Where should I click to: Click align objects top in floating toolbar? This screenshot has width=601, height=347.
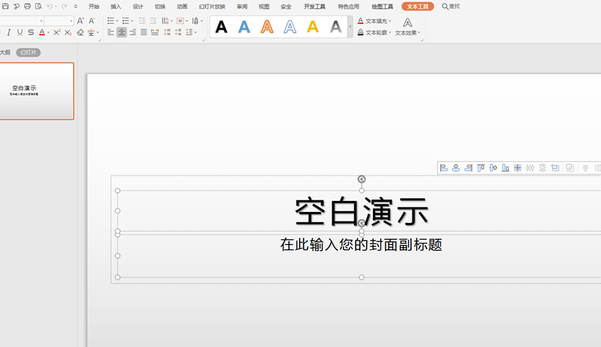[x=481, y=168]
